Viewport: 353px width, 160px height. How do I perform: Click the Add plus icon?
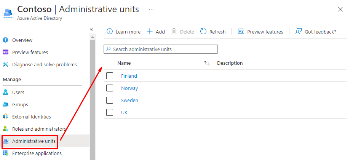click(150, 32)
